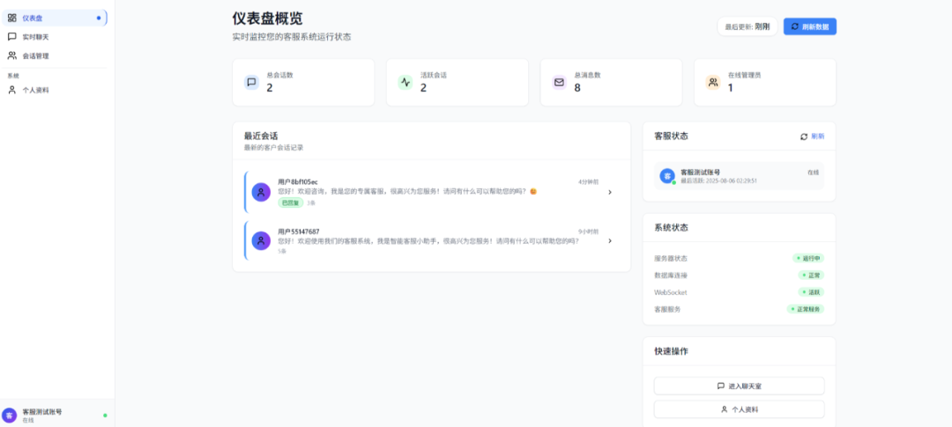Expand the 用户8bf105ec conversation via its chevron
The height and width of the screenshot is (427, 952).
point(610,192)
